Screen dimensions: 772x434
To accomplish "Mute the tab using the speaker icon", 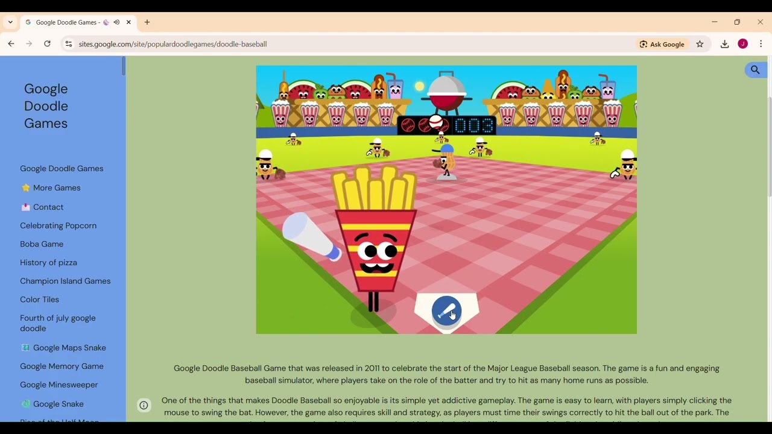I will pos(117,22).
